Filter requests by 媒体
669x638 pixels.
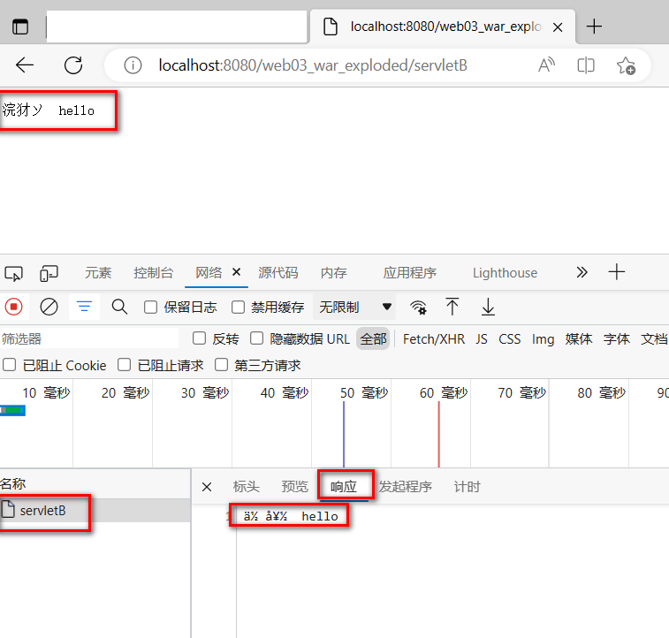coord(579,339)
